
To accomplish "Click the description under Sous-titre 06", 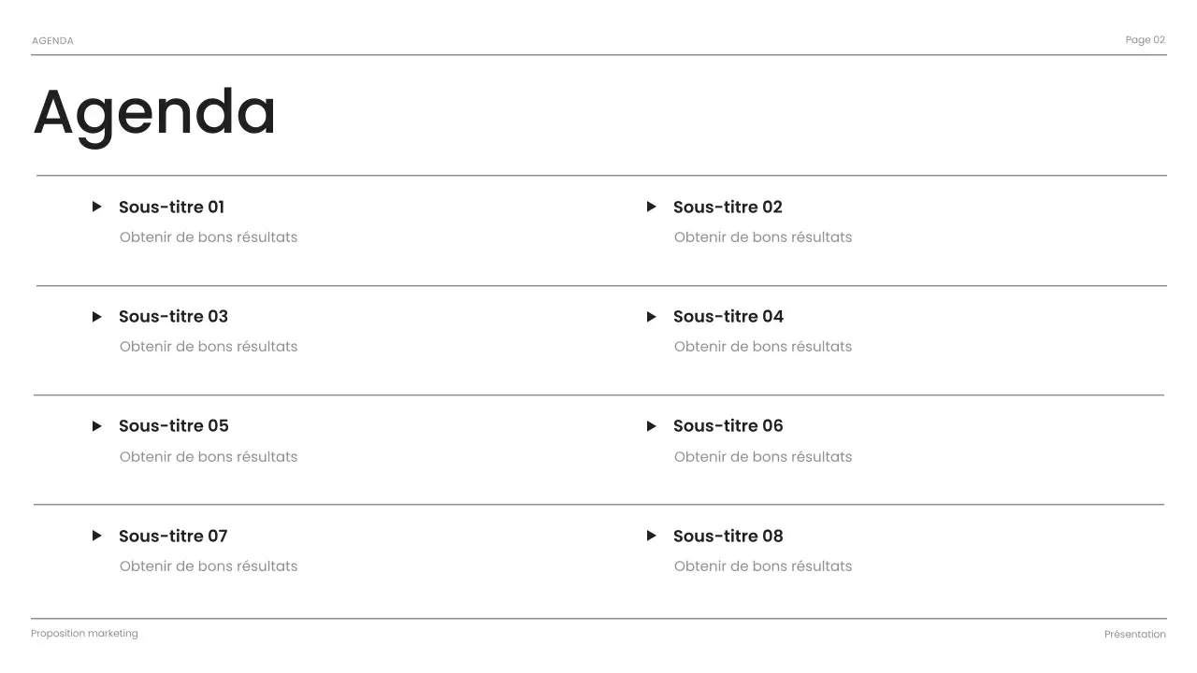I will tap(762, 457).
